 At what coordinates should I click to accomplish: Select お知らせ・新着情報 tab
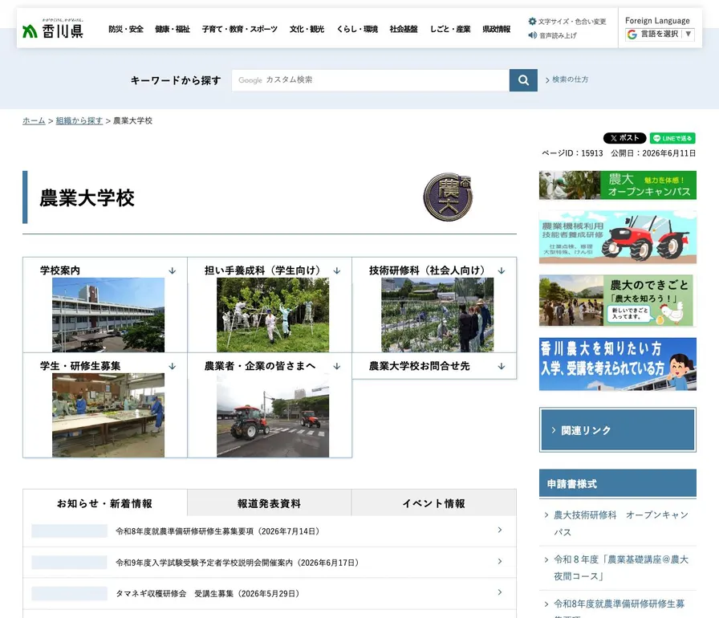pos(105,503)
